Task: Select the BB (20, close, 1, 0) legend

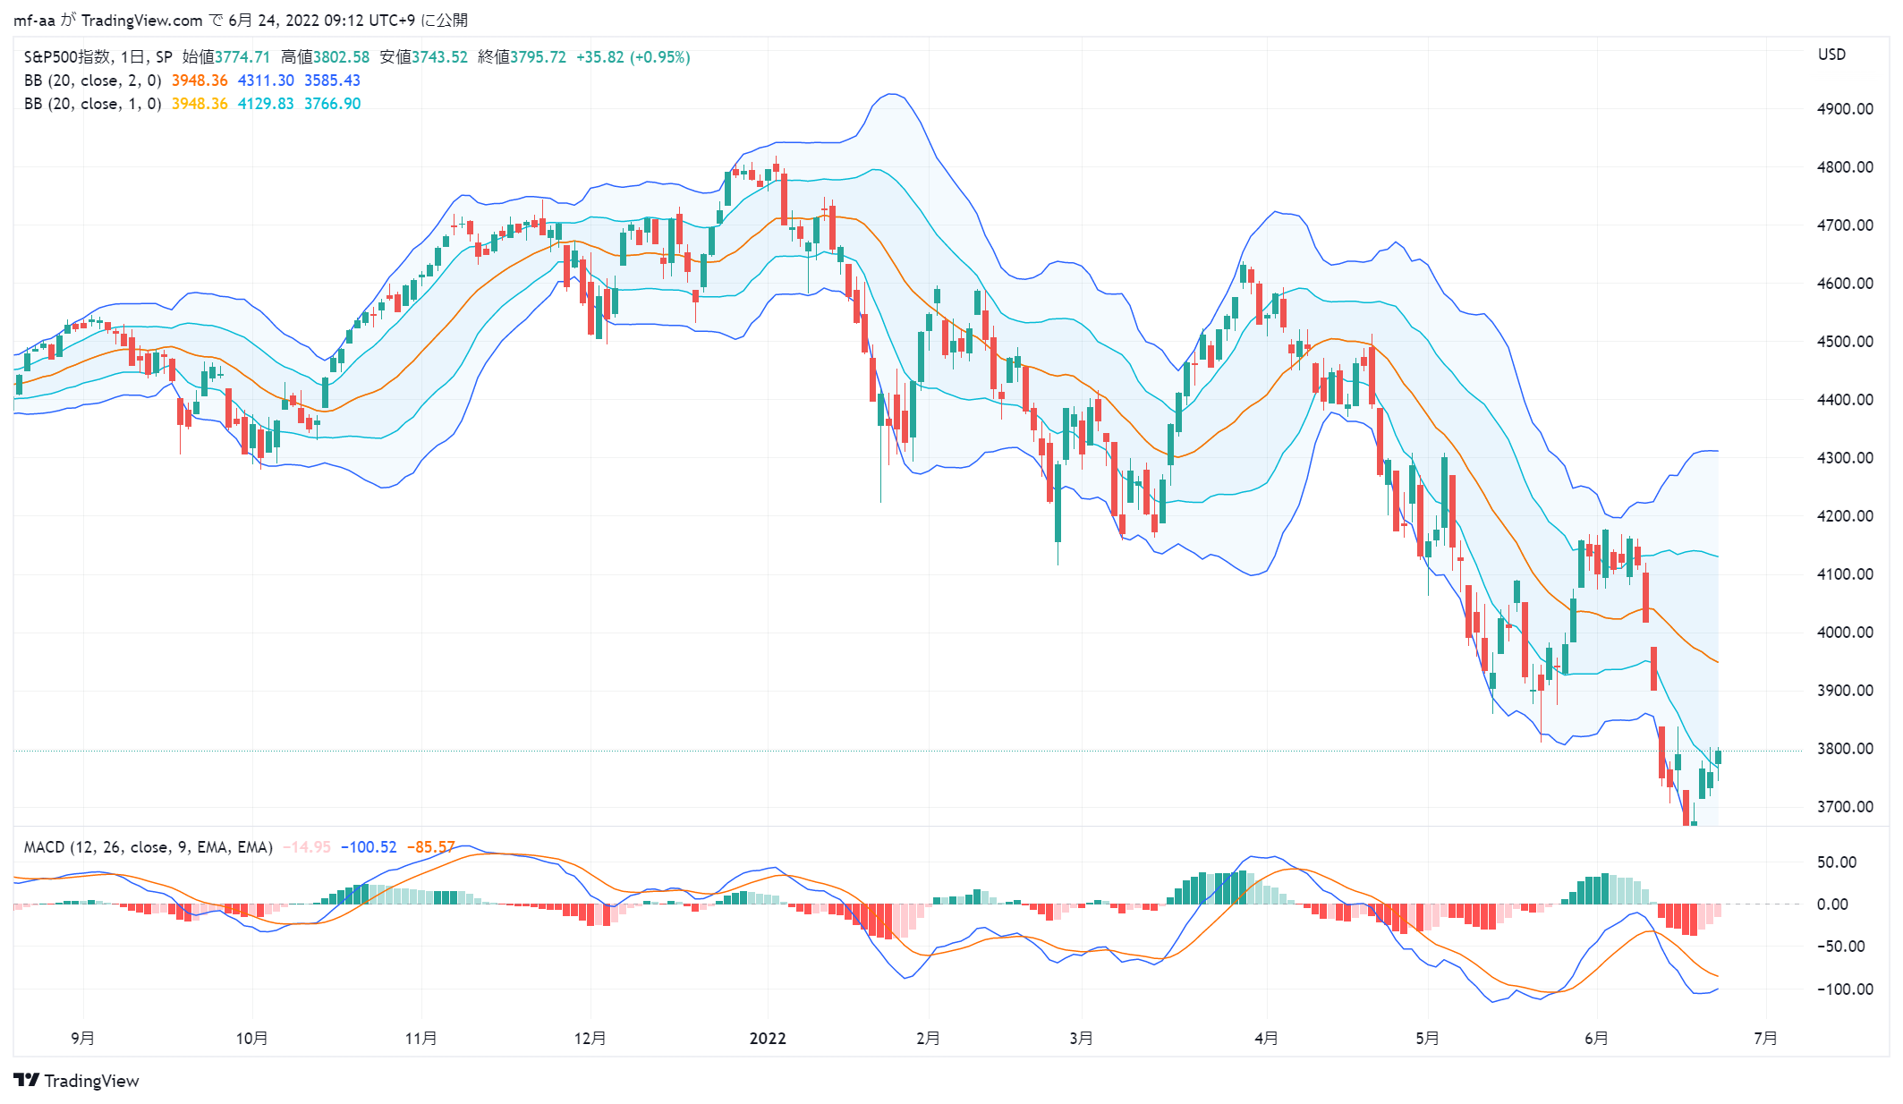Action: pos(93,104)
